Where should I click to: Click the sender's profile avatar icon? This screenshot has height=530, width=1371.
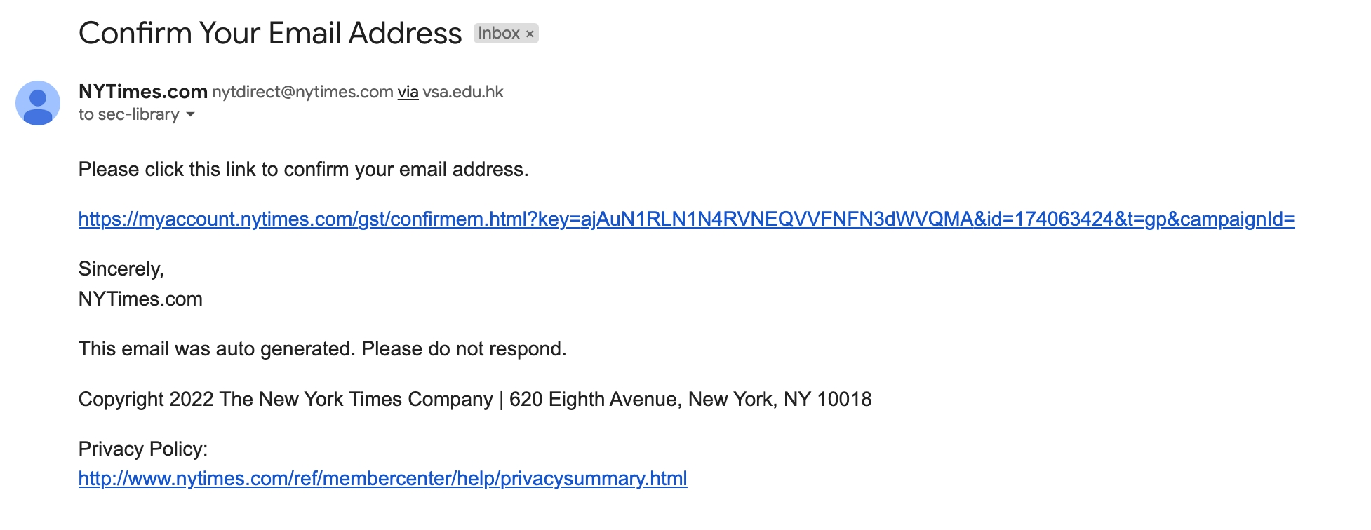point(38,103)
